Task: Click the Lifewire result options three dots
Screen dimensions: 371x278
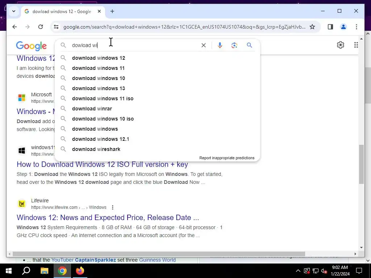Action: pos(113,207)
